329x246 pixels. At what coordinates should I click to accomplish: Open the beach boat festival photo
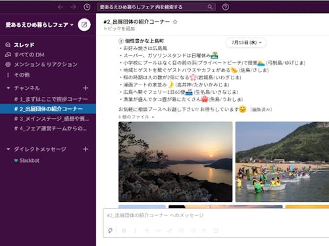click(282, 162)
